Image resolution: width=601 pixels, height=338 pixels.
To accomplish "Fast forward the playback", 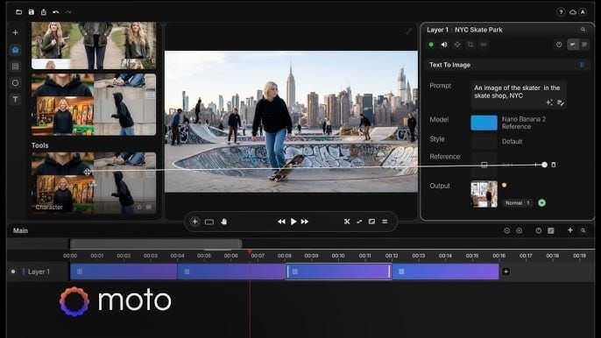I will [305, 222].
